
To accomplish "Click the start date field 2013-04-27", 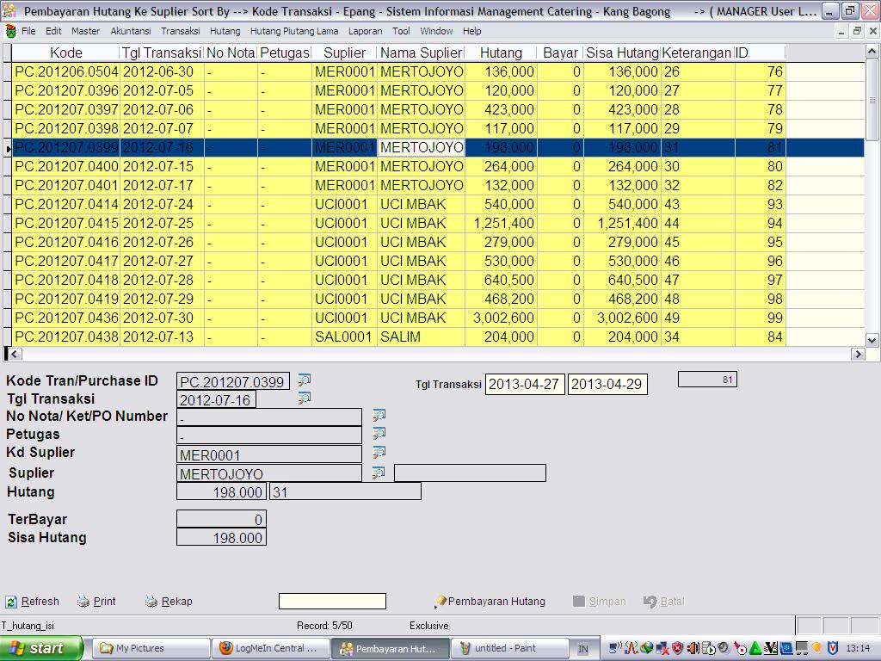I will tap(525, 384).
